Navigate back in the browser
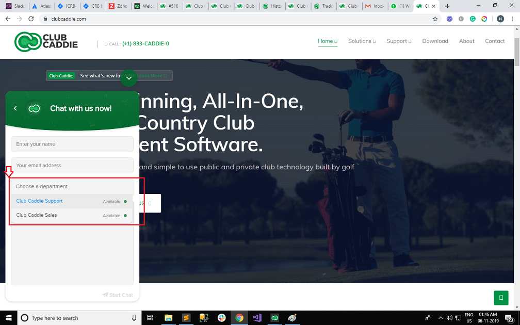 coord(8,19)
